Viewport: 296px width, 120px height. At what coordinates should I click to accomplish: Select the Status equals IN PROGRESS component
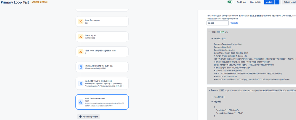pyautogui.click(x=102, y=37)
